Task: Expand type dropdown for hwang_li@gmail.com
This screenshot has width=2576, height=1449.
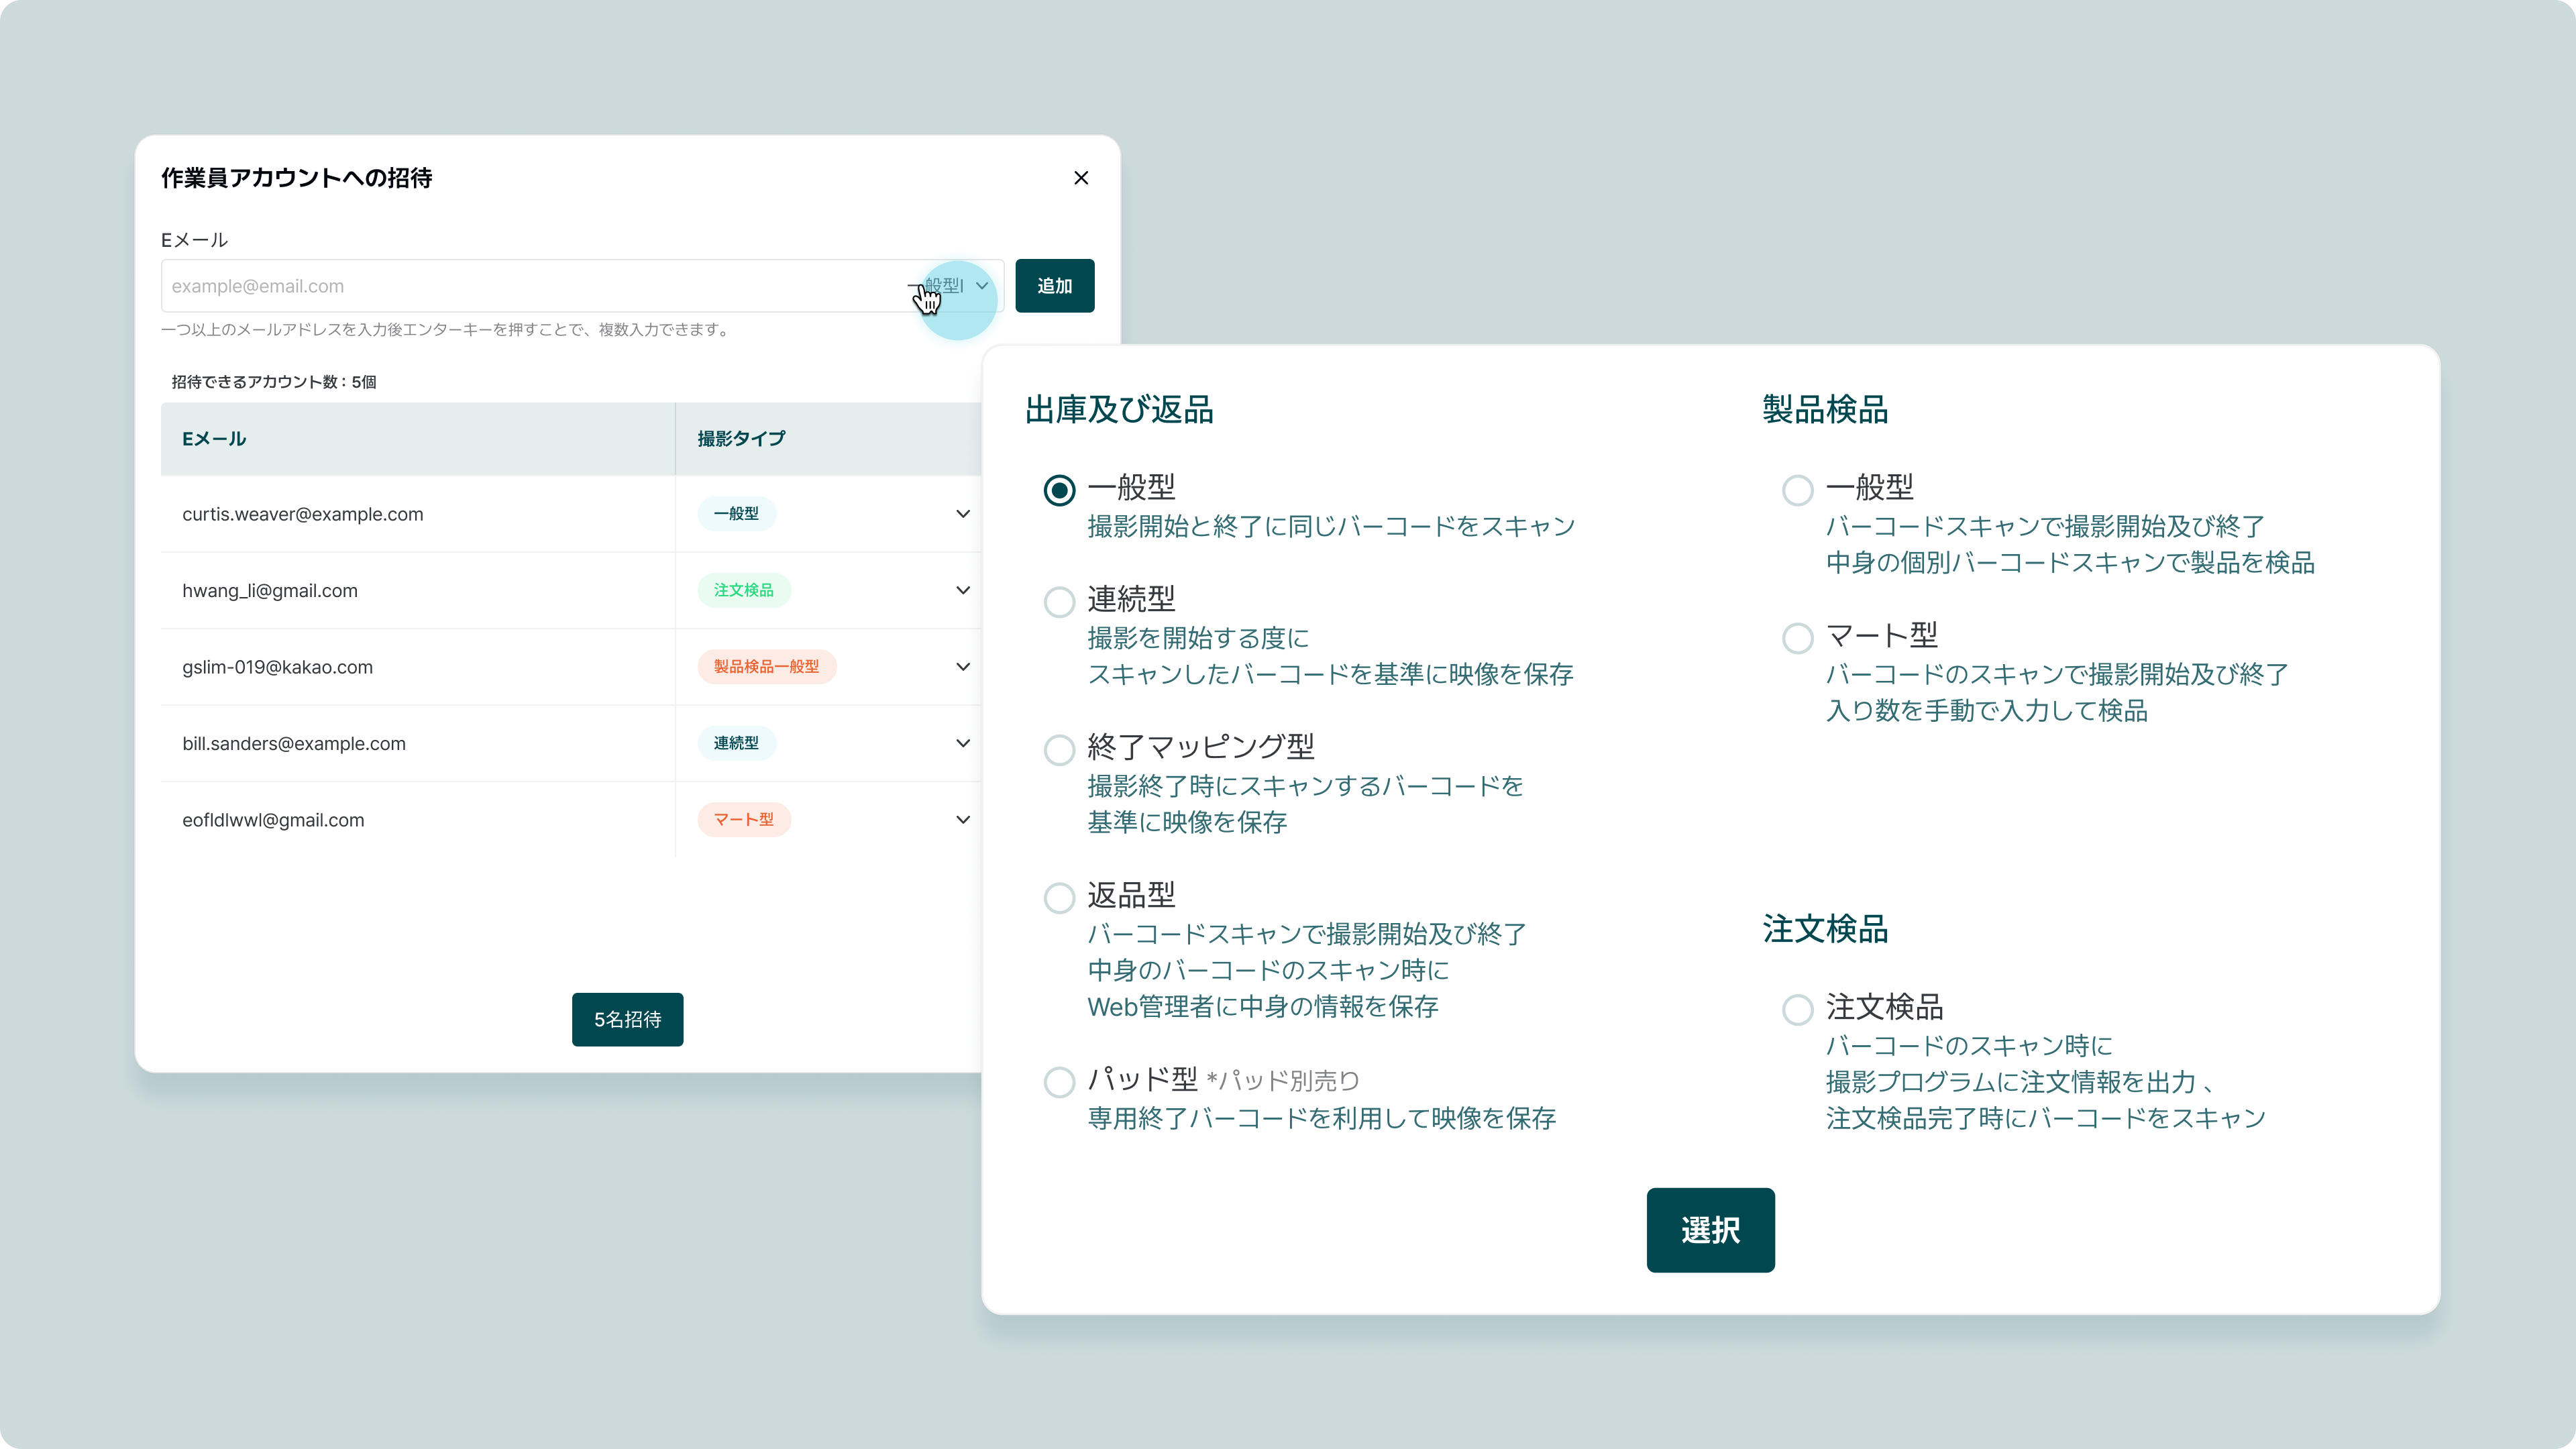Action: 962,590
